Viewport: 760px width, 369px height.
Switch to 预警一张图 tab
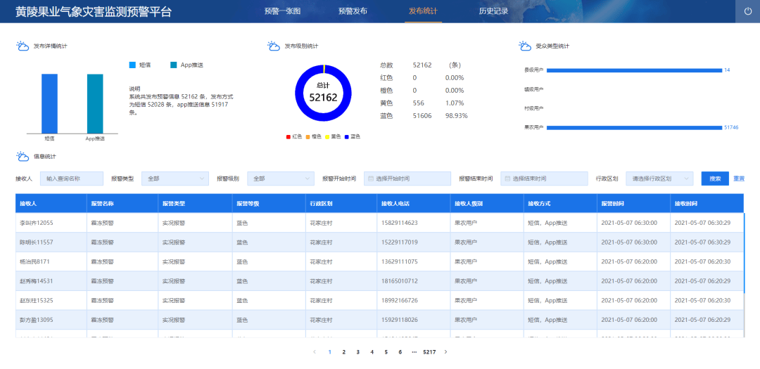(x=282, y=11)
